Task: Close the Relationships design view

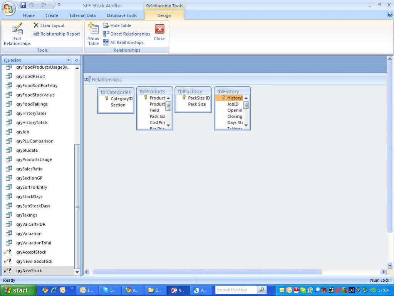Action: coord(159,32)
